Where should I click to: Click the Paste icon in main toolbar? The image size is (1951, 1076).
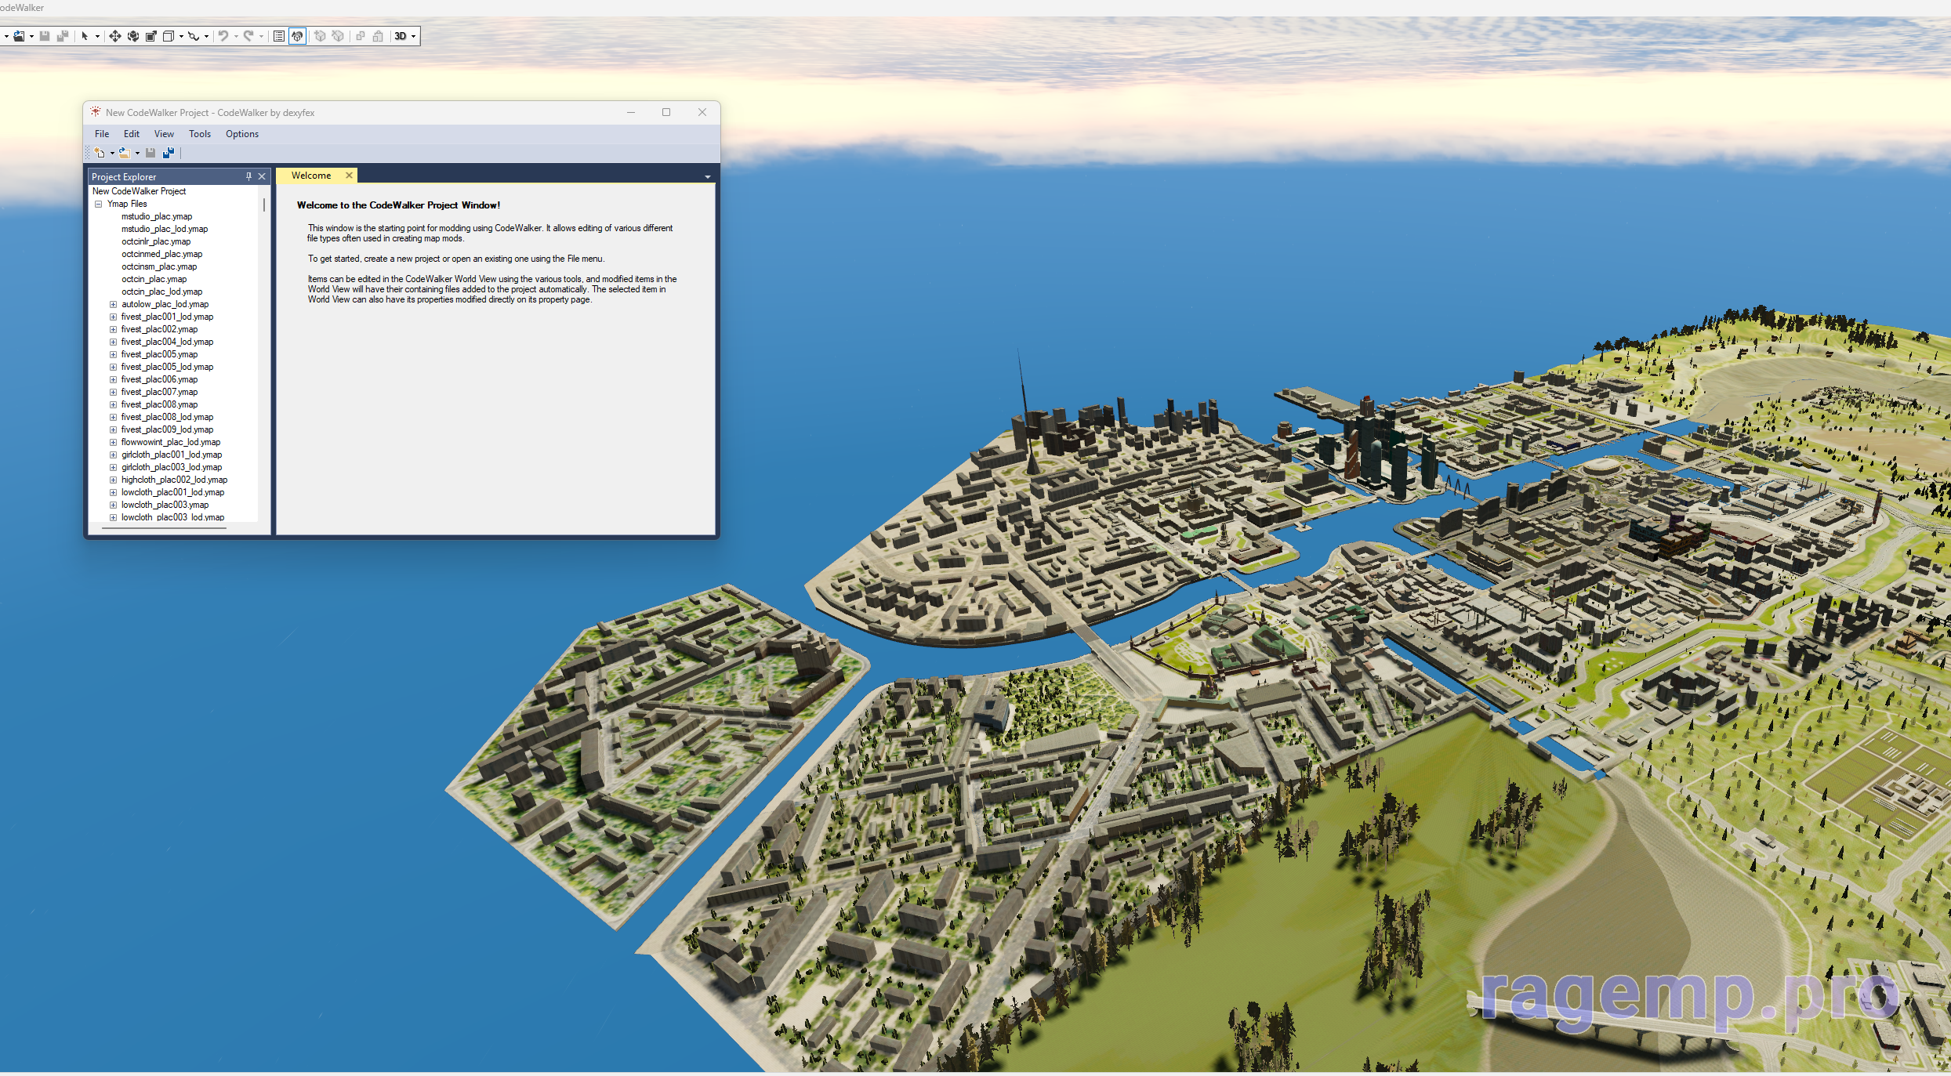(379, 36)
